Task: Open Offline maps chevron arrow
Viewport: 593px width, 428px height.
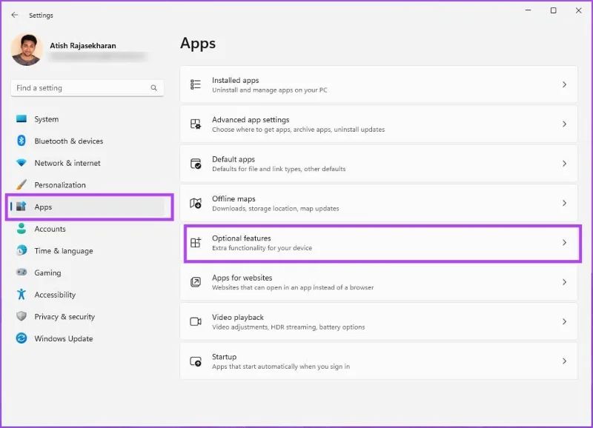Action: tap(564, 203)
